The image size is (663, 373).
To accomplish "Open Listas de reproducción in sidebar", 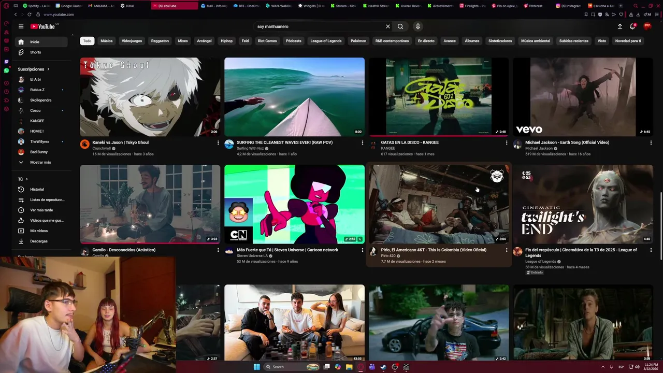I will tap(41, 199).
